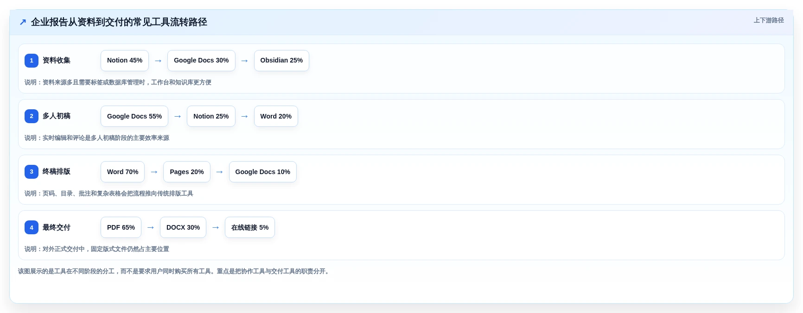Click the arrow icon beside the title

click(x=23, y=22)
